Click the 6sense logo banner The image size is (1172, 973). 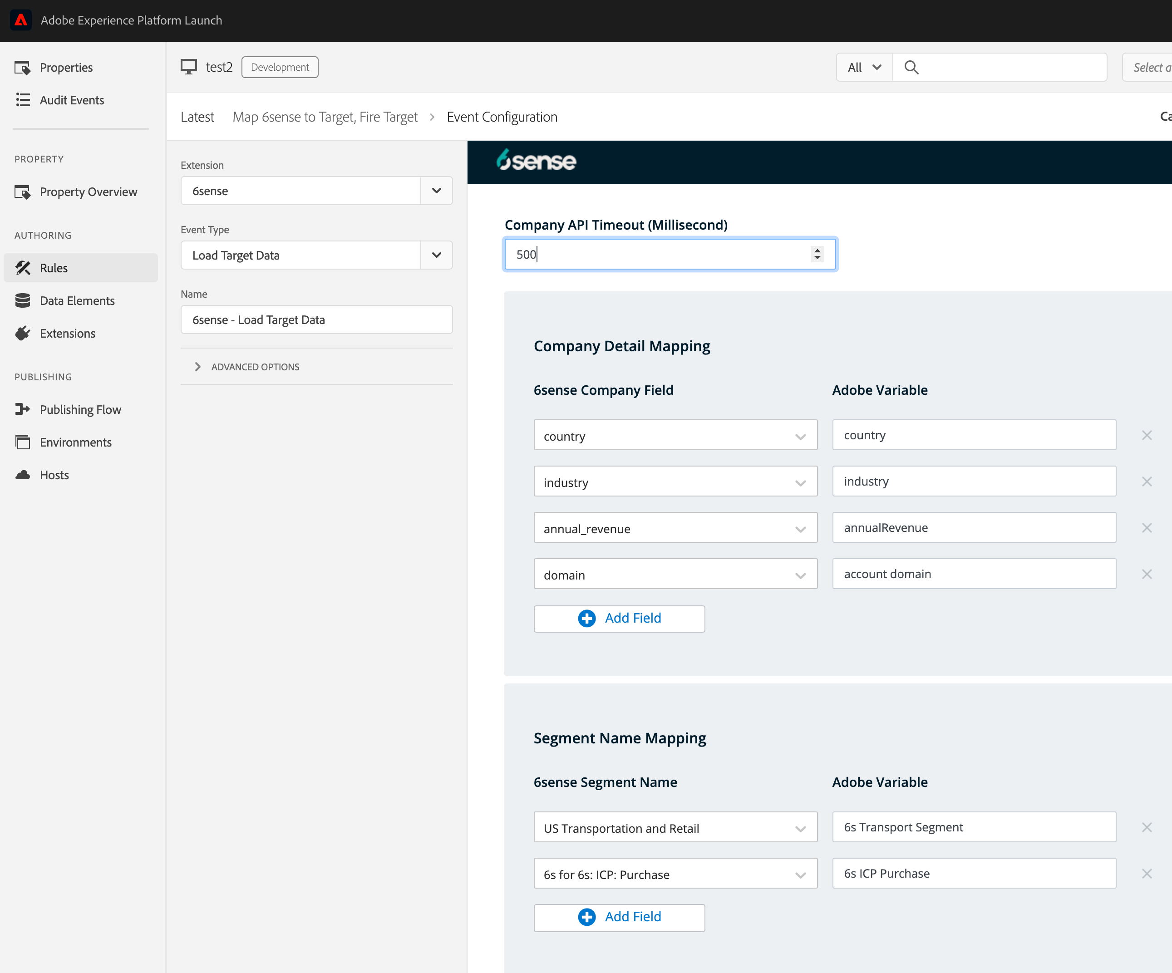click(537, 161)
